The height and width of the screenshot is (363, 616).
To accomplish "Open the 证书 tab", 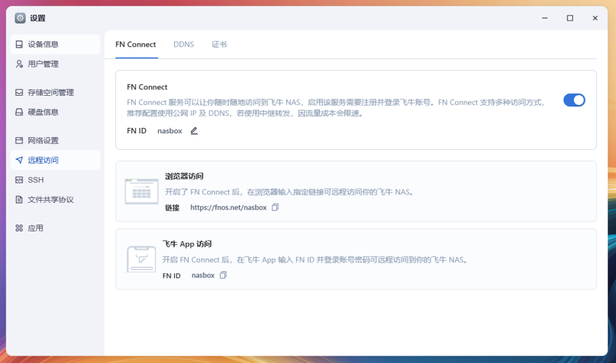I will tap(219, 44).
